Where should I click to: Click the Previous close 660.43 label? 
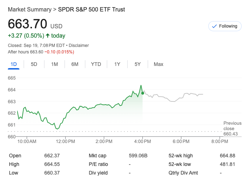pos(232,128)
